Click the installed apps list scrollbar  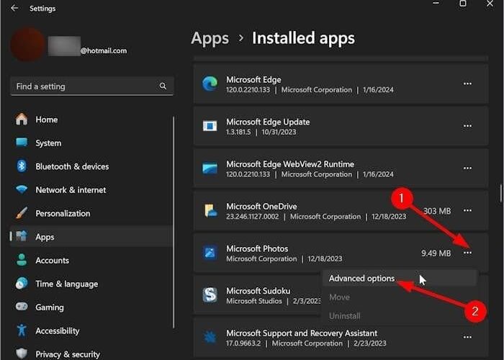(x=500, y=193)
